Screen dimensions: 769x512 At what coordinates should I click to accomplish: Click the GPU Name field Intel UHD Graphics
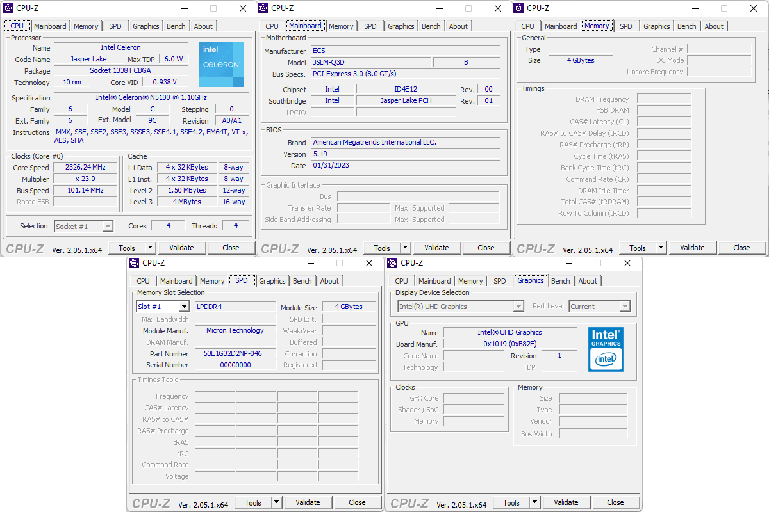point(509,332)
